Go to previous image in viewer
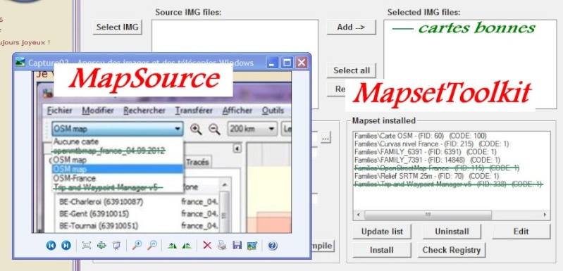 tap(51, 245)
